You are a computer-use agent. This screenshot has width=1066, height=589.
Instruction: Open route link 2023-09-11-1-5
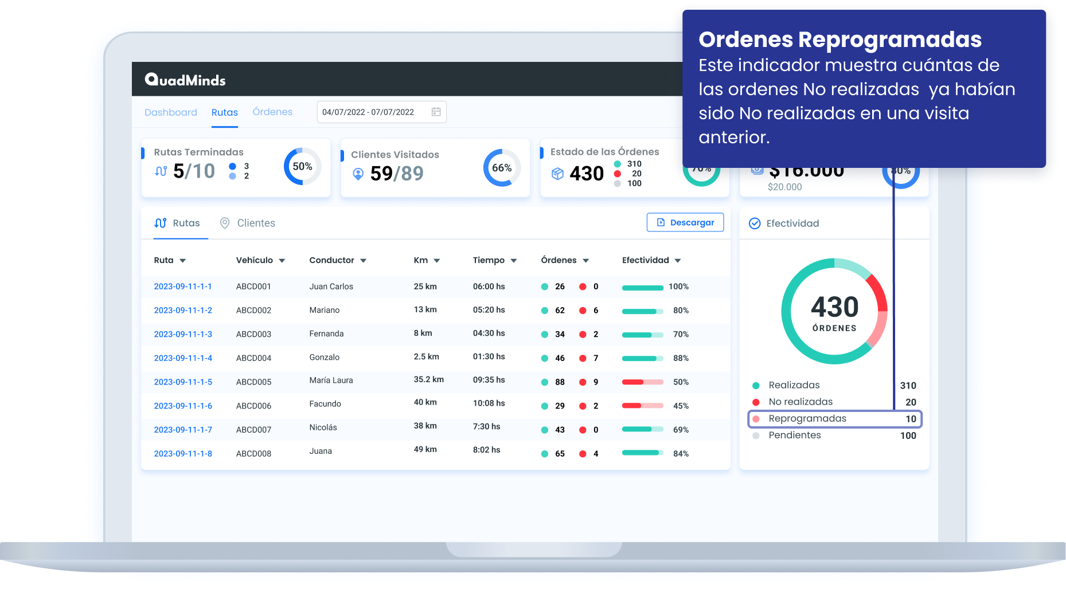[x=183, y=382]
